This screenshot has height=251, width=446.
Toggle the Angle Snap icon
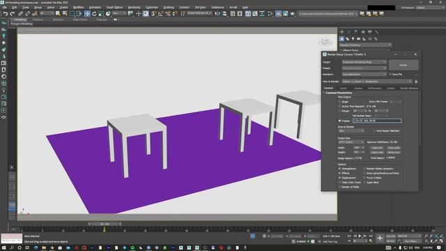click(x=161, y=14)
